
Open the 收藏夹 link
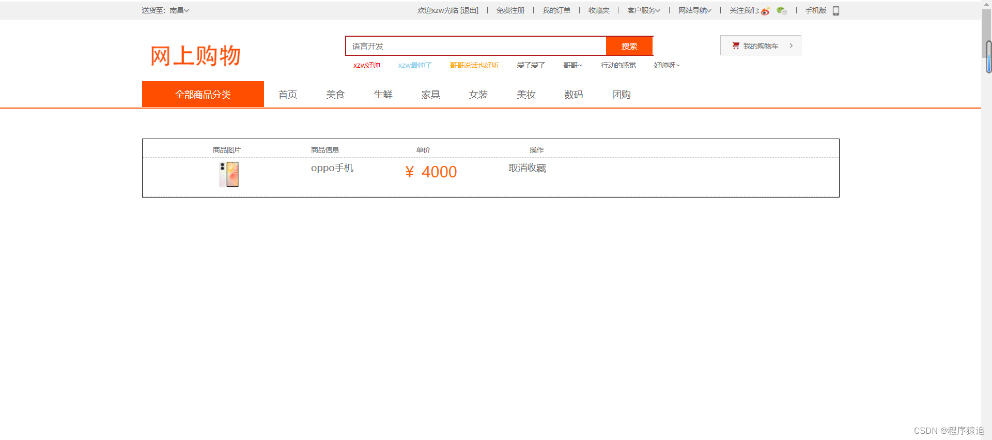pyautogui.click(x=599, y=10)
